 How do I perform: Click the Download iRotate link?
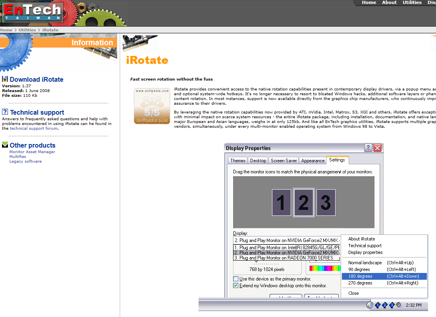pos(37,79)
